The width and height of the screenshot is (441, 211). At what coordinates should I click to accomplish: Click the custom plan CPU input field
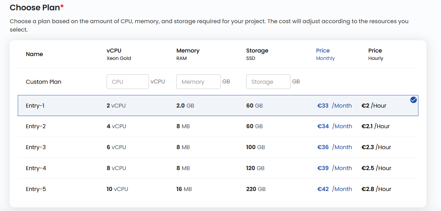(128, 82)
